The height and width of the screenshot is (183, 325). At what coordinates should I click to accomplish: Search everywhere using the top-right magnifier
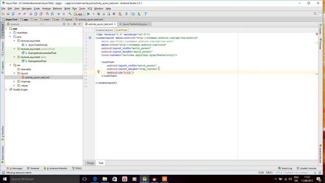tap(315, 14)
